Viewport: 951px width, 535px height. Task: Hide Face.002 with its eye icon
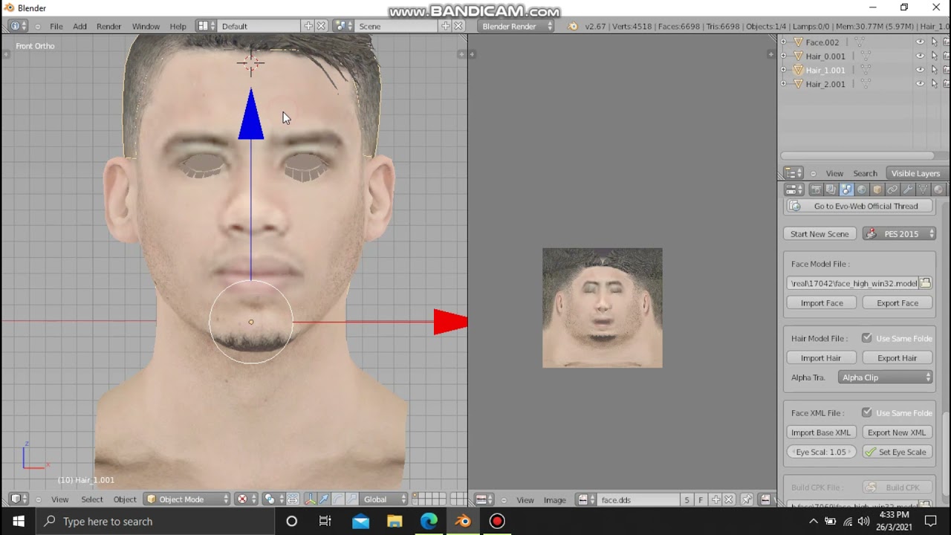pyautogui.click(x=921, y=42)
